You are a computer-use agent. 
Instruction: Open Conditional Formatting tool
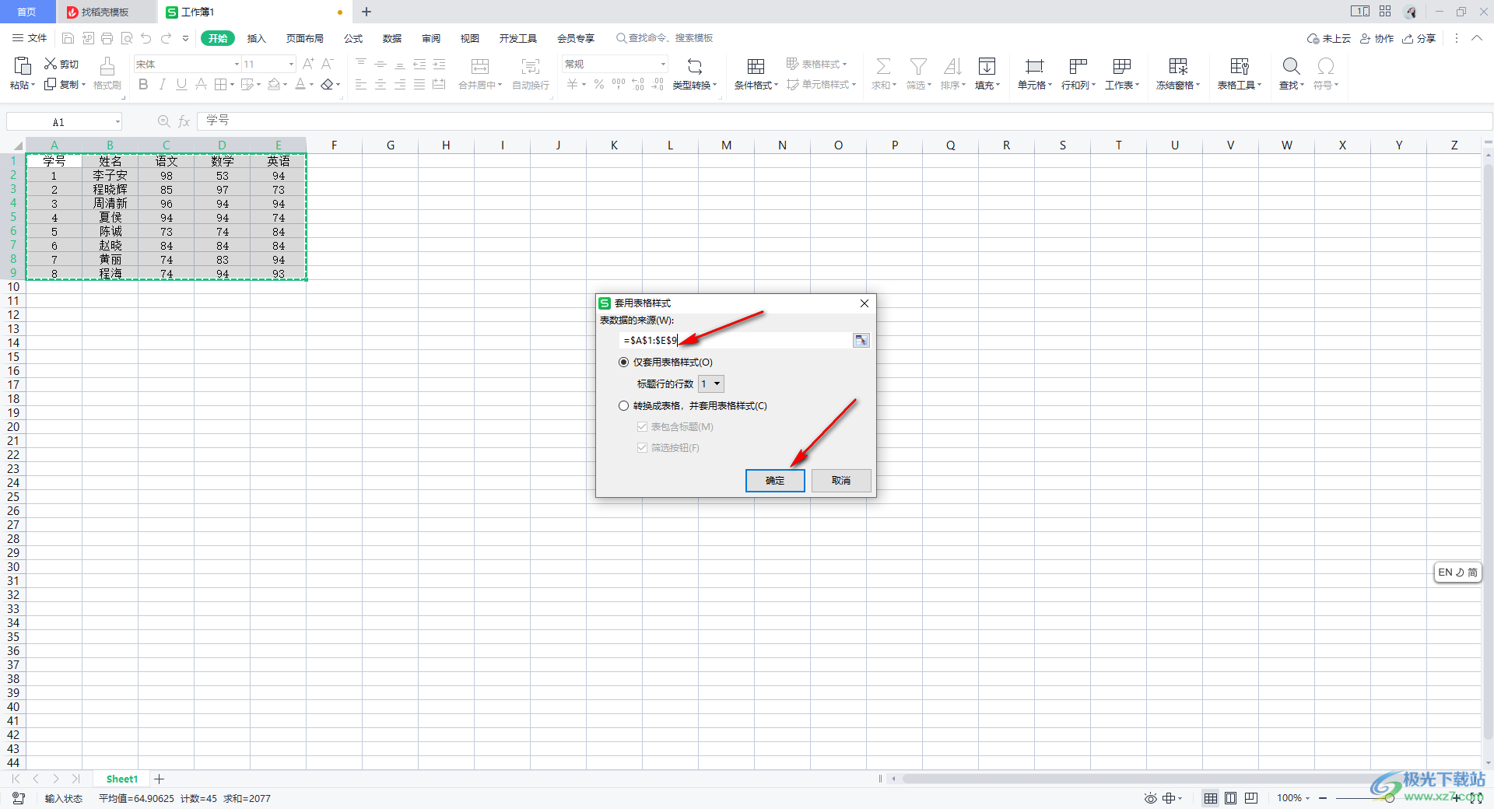[x=756, y=74]
